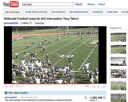Open Enable Revenue Sharing
This screenshot has height=102, width=128.
(36, 12)
